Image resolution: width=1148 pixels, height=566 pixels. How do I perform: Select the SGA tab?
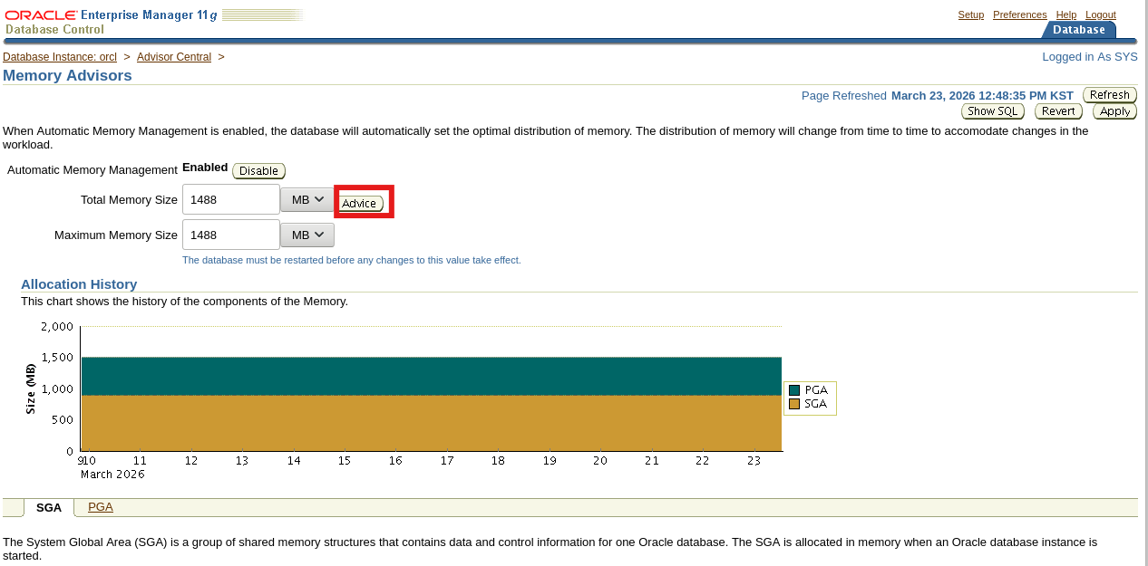49,508
